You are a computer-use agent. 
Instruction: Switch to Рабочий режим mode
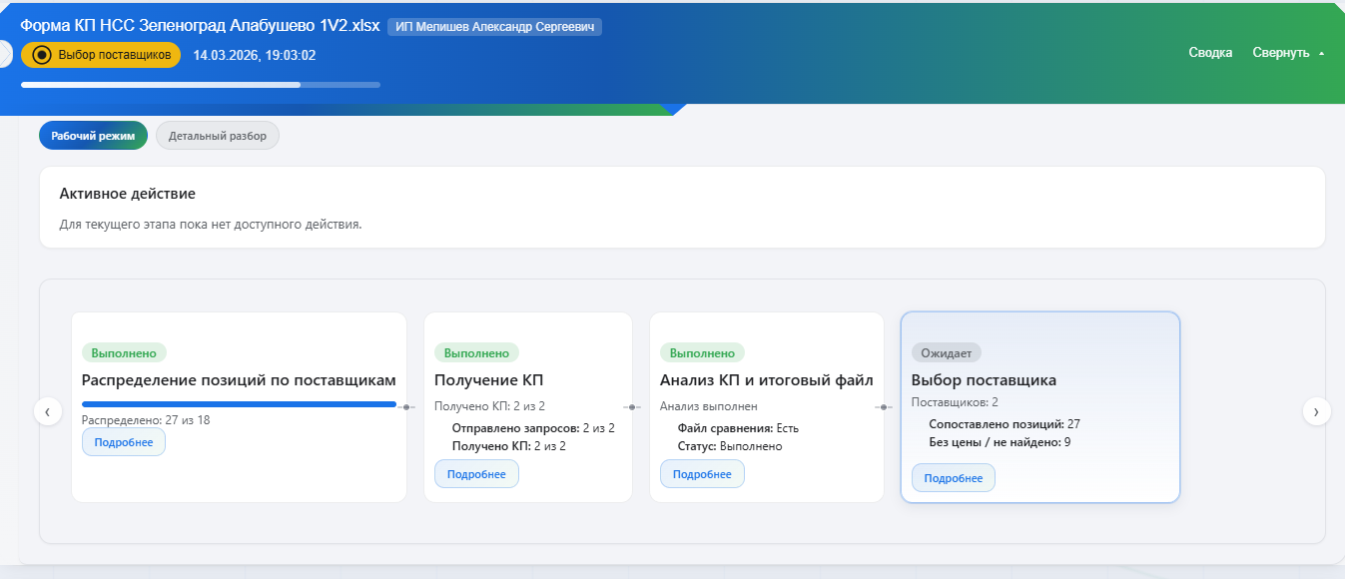[94, 136]
